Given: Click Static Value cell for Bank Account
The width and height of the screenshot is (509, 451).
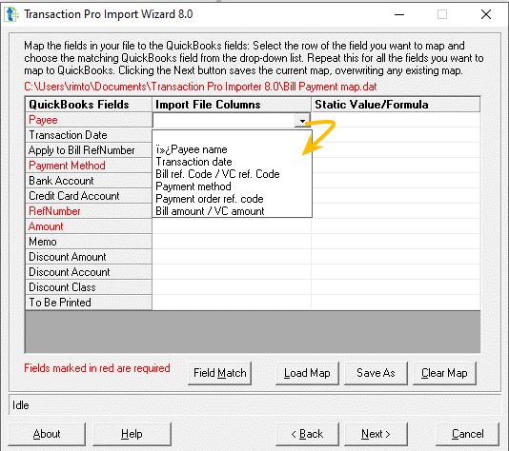Looking at the screenshot, I should pos(396,181).
